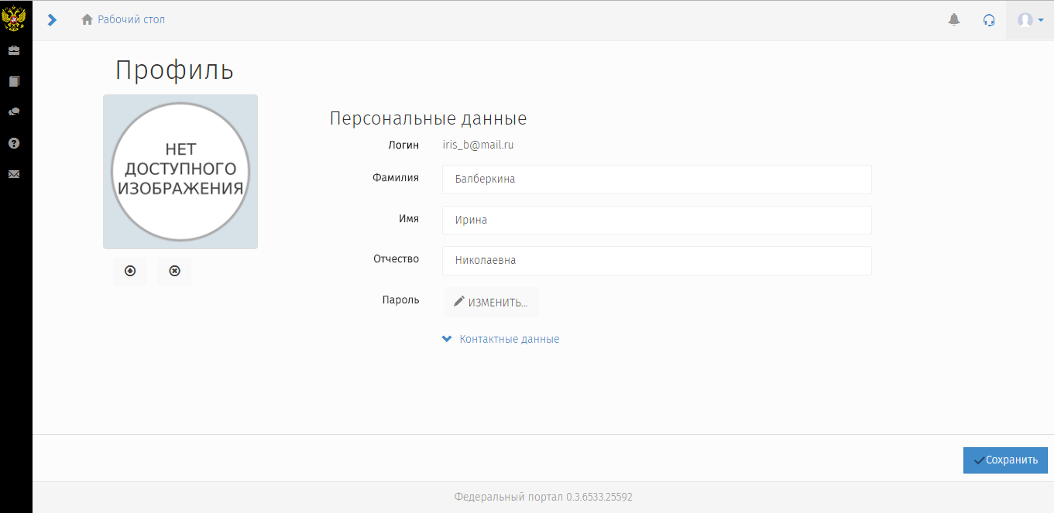Expand the sidebar with the blue chevron
The image size is (1054, 513).
(52, 20)
